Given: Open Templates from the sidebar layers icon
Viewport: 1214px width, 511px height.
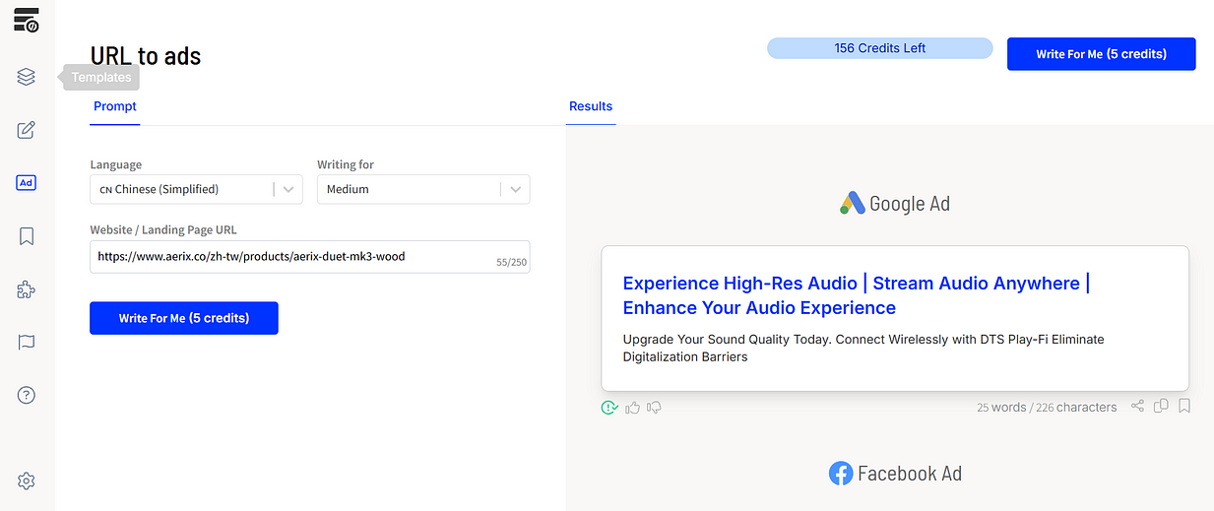Looking at the screenshot, I should pos(27,77).
